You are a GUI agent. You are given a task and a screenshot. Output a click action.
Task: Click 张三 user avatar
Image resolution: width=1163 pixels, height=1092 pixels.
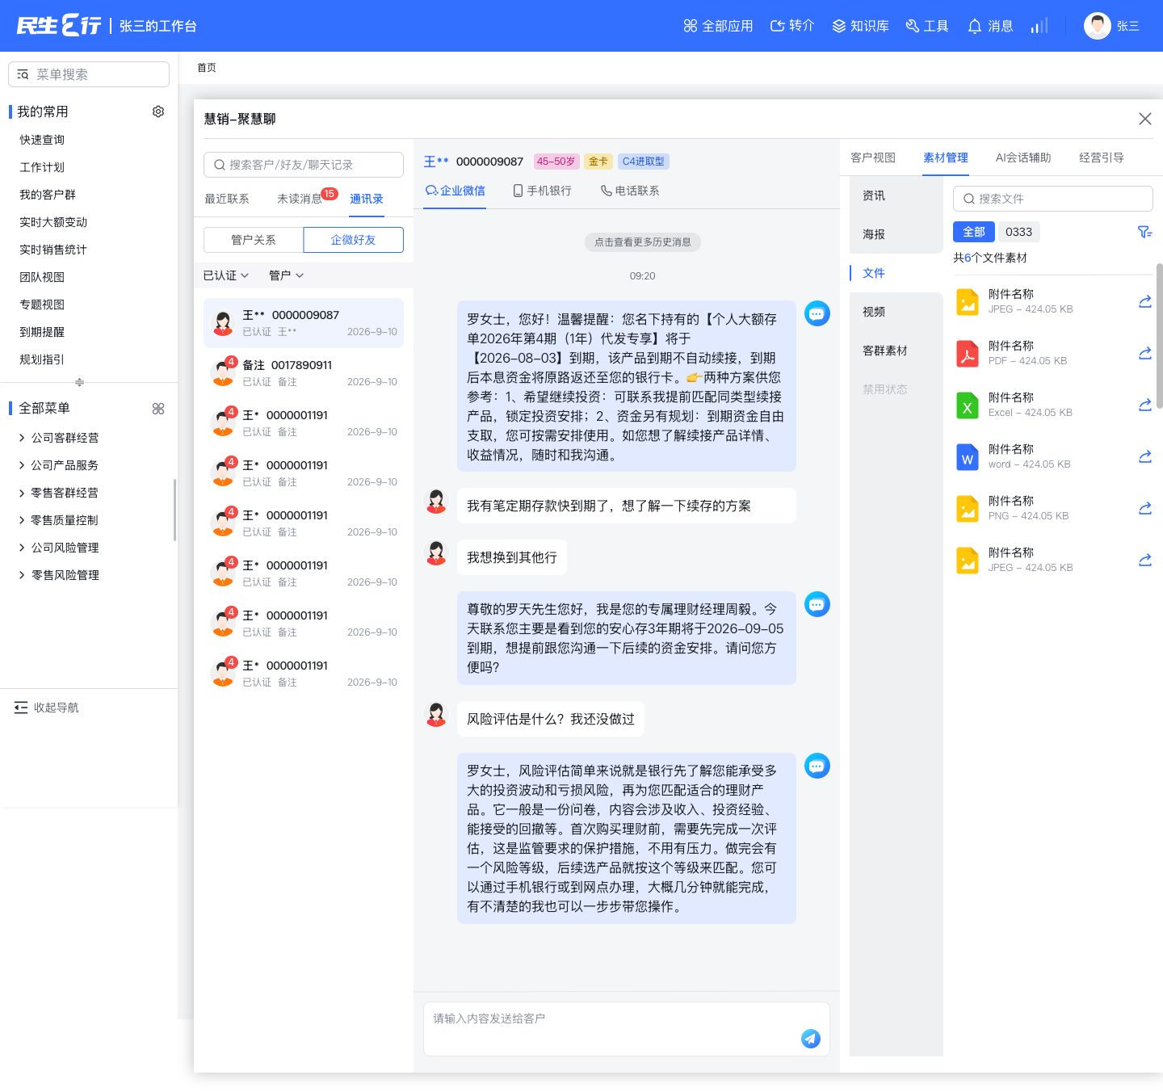[x=1098, y=26]
